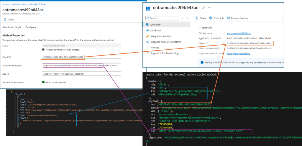Click the Delete trash icon in policy toolbar
The width and height of the screenshot is (302, 146).
(x=4, y=20)
